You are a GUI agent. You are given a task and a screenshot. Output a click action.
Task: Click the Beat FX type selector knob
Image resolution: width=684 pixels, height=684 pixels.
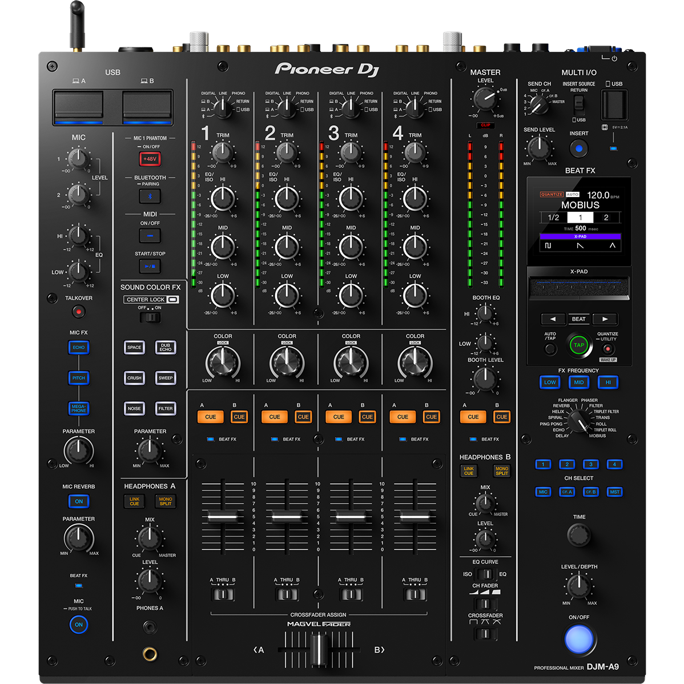pos(580,420)
